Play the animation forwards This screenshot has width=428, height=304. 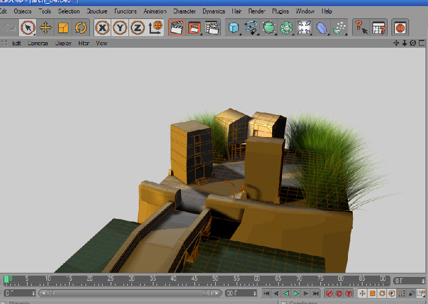(x=296, y=294)
